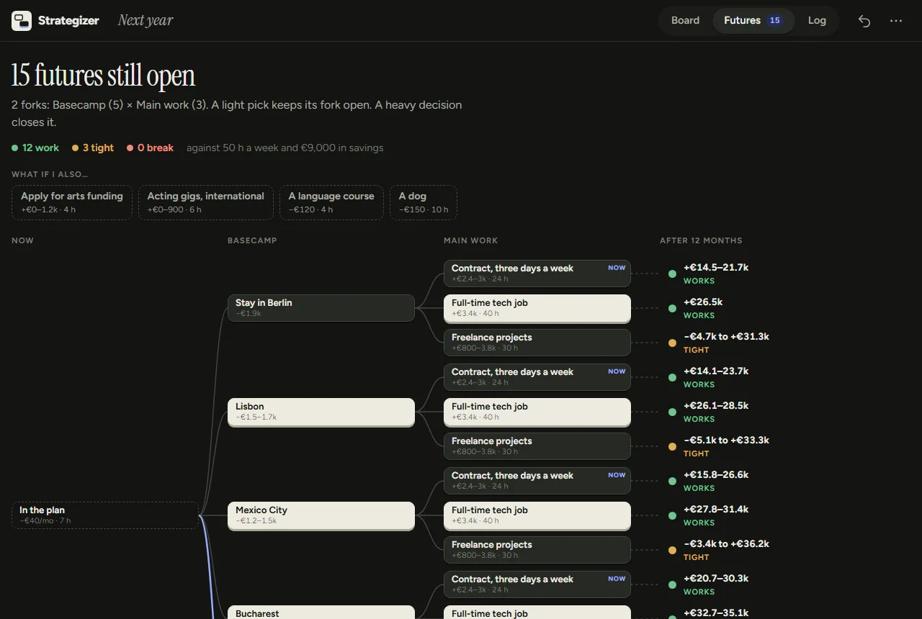Viewport: 922px width, 619px height.
Task: Add 'A language course' what-if
Action: point(331,202)
